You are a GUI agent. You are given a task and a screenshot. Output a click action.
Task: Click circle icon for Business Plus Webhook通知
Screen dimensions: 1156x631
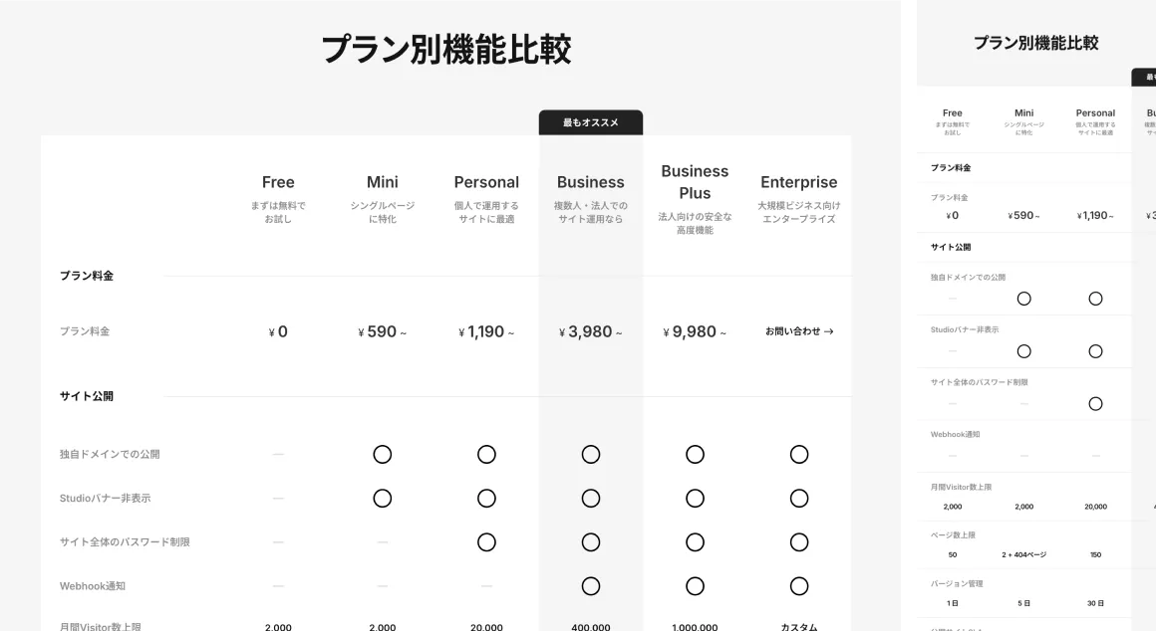click(x=695, y=586)
